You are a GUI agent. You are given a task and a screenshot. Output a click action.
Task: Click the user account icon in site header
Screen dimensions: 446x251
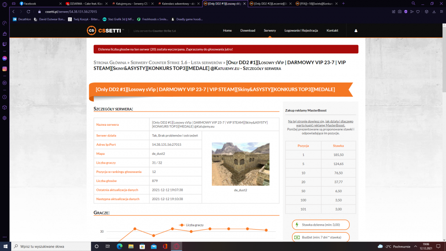[356, 31]
